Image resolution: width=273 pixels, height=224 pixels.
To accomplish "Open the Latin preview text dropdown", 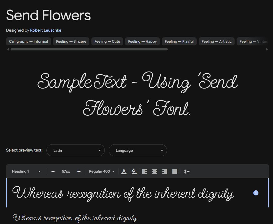I will [76, 150].
